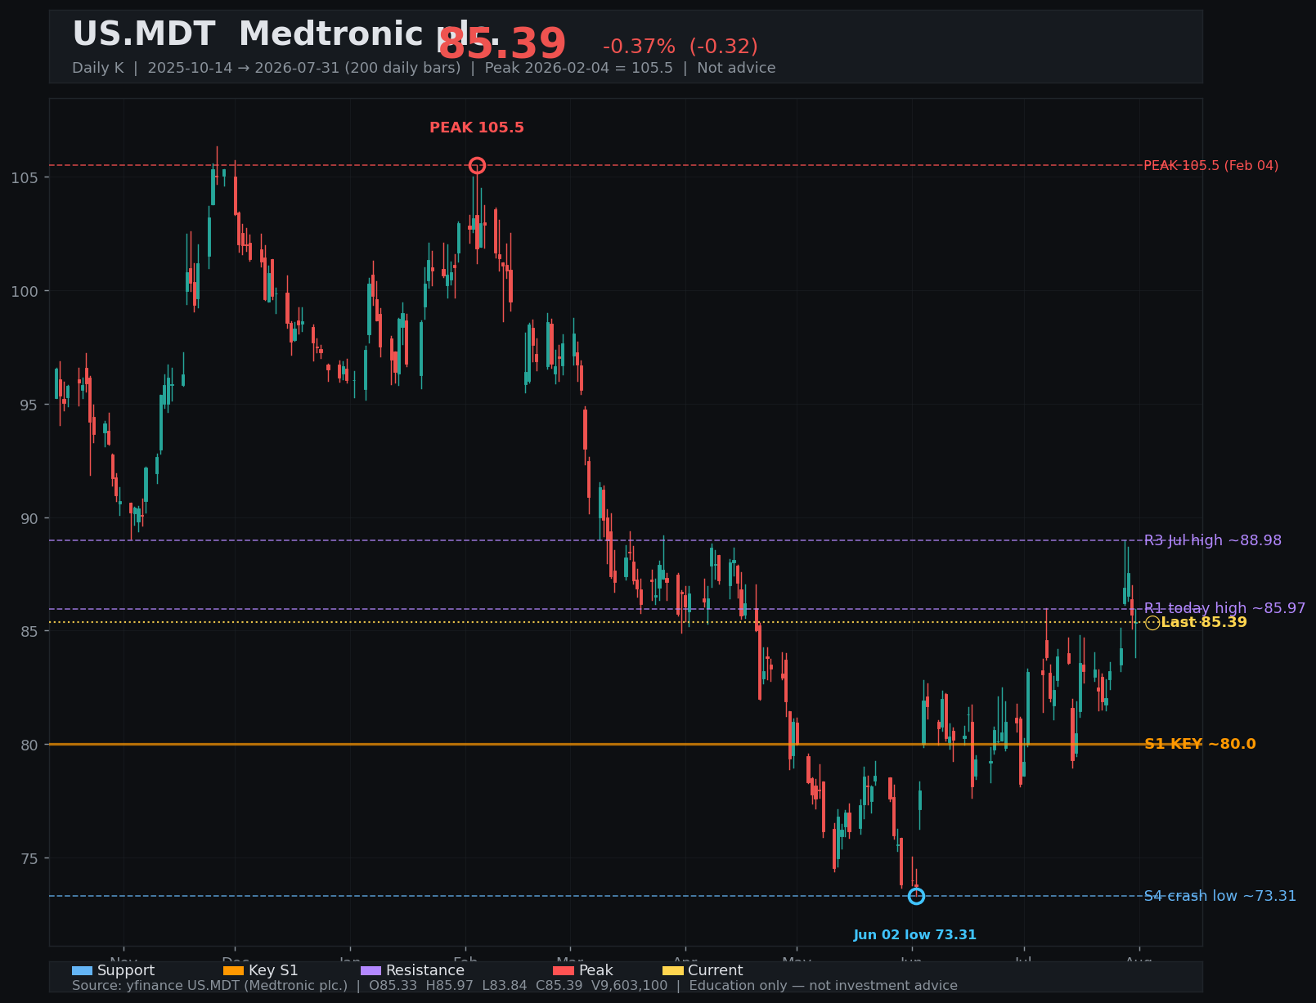1316x1003 pixels.
Task: Click the US.MDT Medtronic title
Action: [x=285, y=35]
